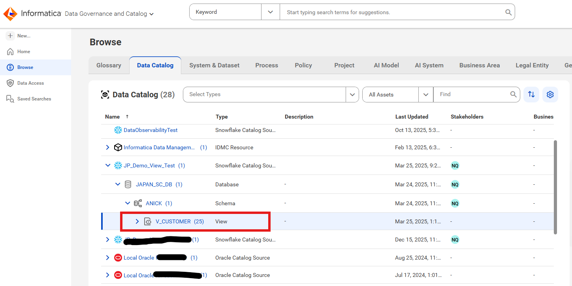Viewport: 572px width, 286px height.
Task: Click the Select Types field
Action: point(264,95)
